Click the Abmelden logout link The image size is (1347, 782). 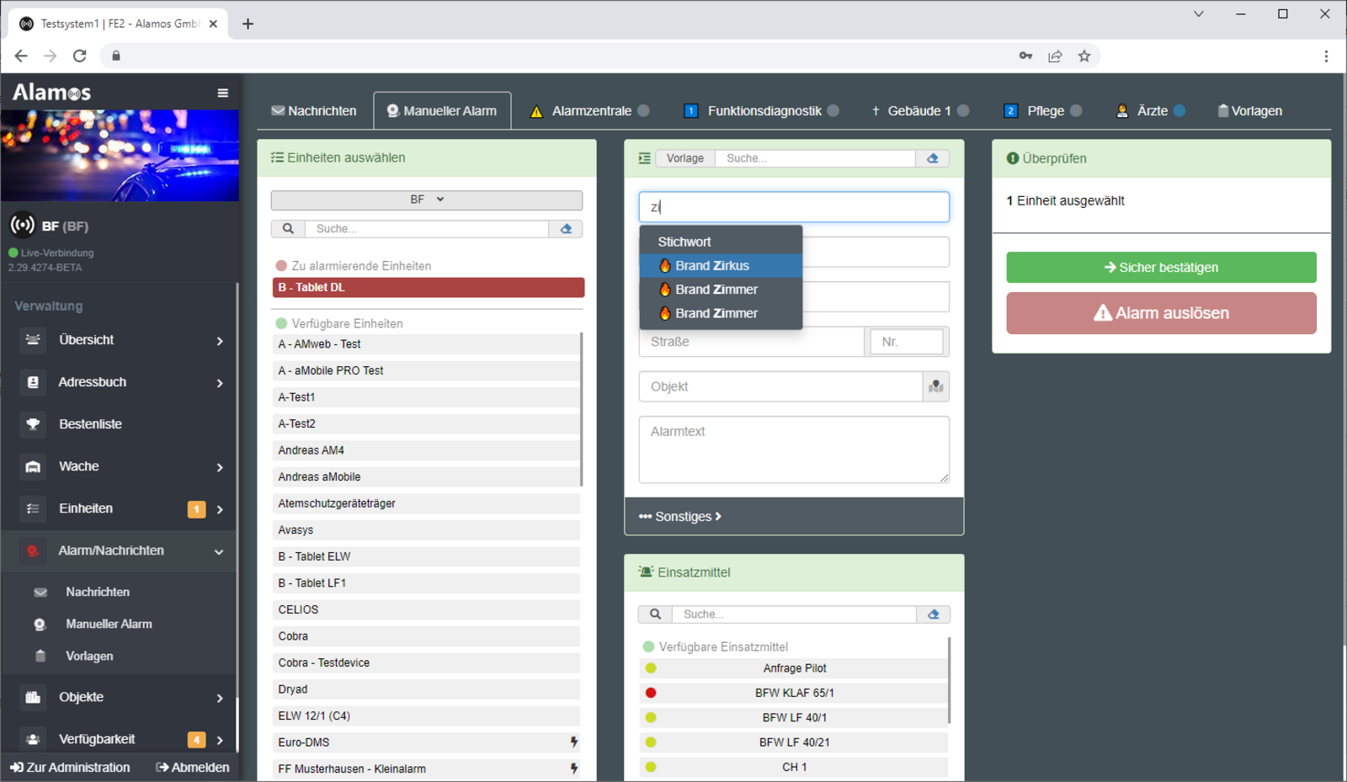coord(193,768)
